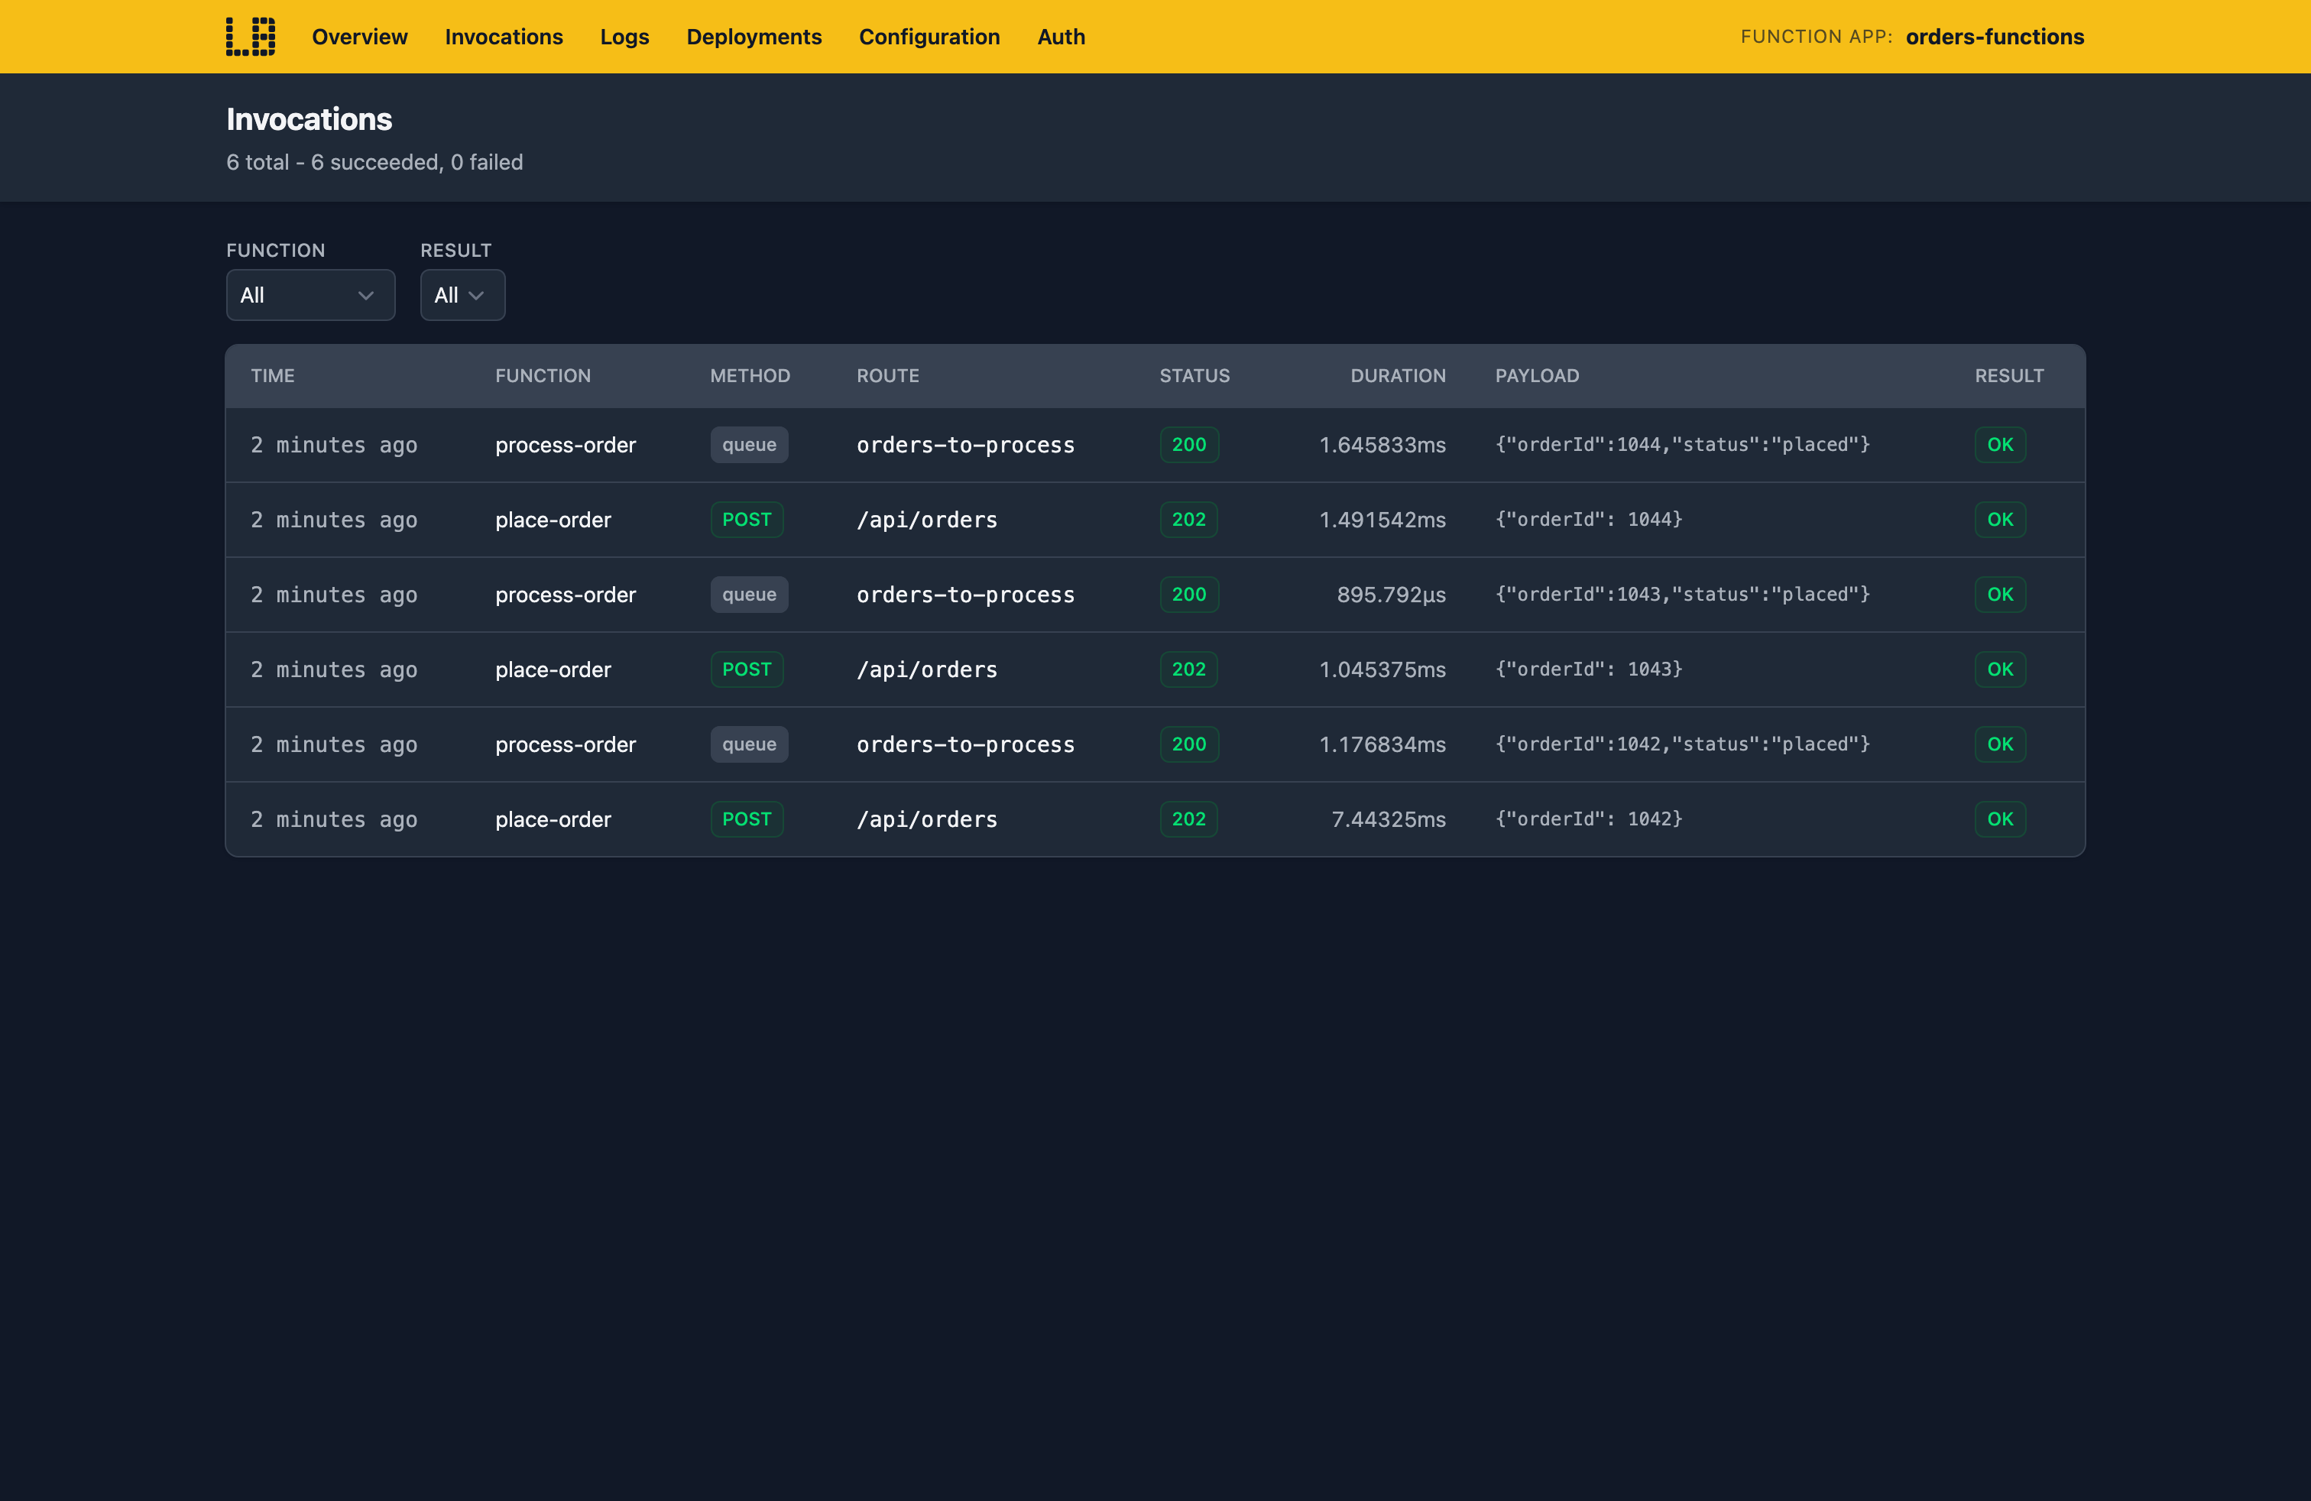
Task: Click the Function column header
Action: point(543,376)
